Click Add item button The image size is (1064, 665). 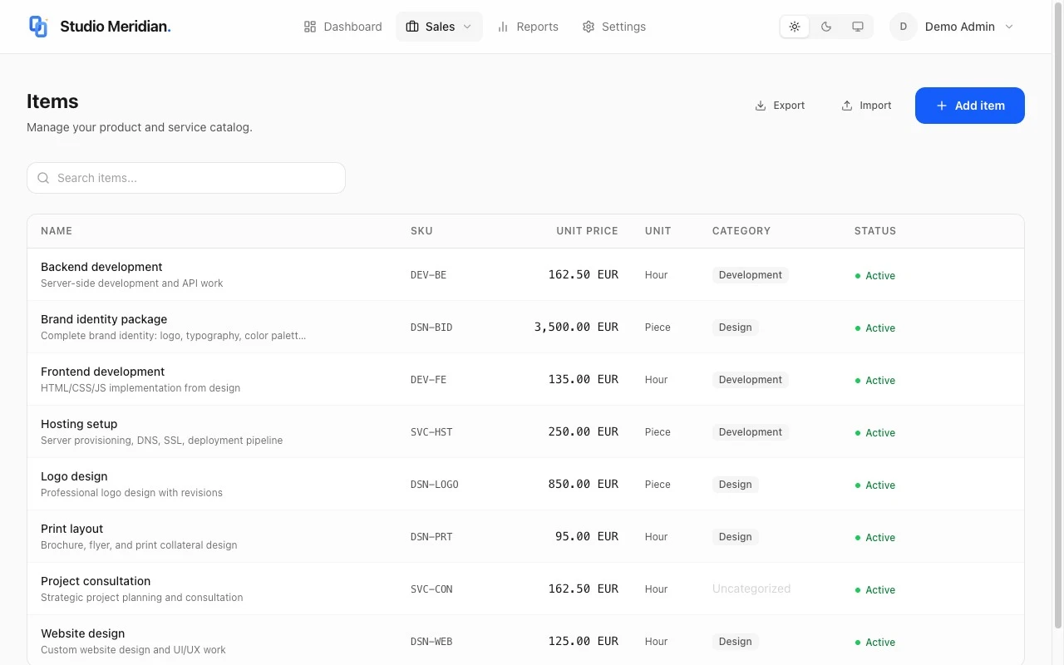pos(970,106)
